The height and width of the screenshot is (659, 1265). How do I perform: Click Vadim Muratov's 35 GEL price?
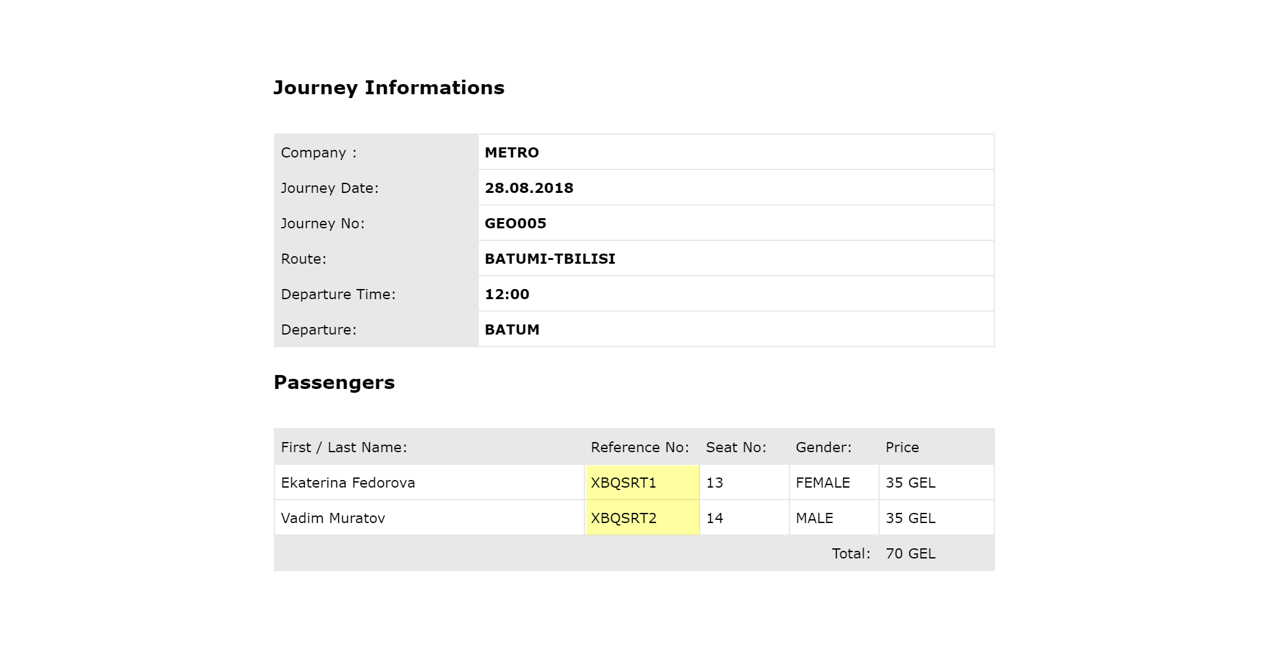pos(911,518)
